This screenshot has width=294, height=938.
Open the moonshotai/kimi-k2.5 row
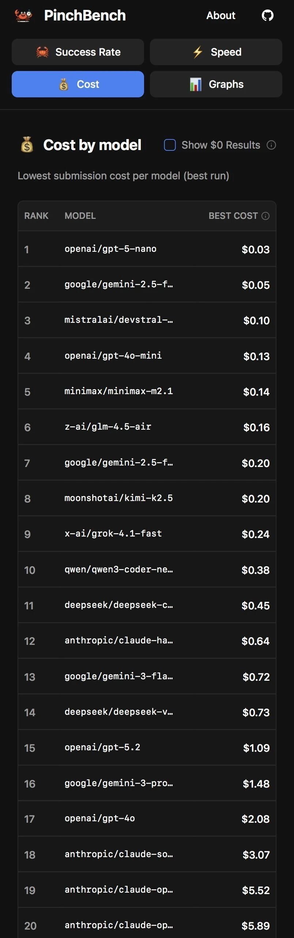118,498
